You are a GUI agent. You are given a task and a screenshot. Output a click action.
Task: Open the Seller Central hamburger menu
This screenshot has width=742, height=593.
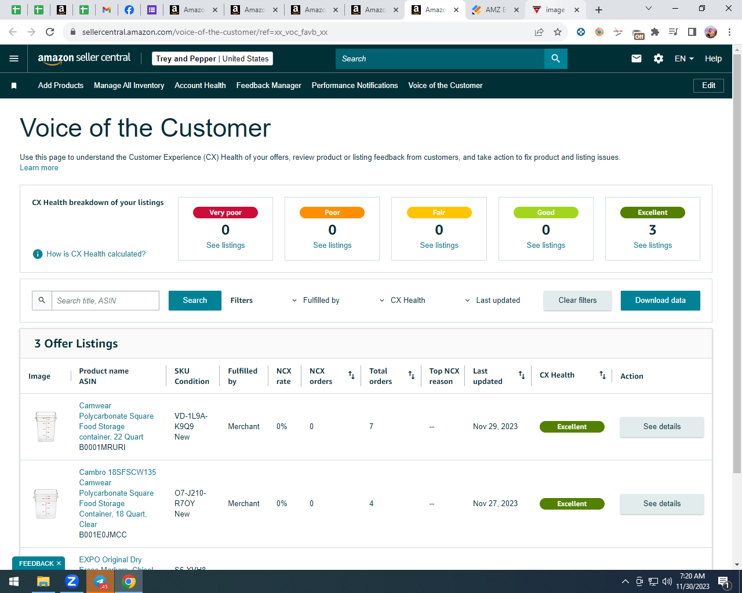pos(14,58)
